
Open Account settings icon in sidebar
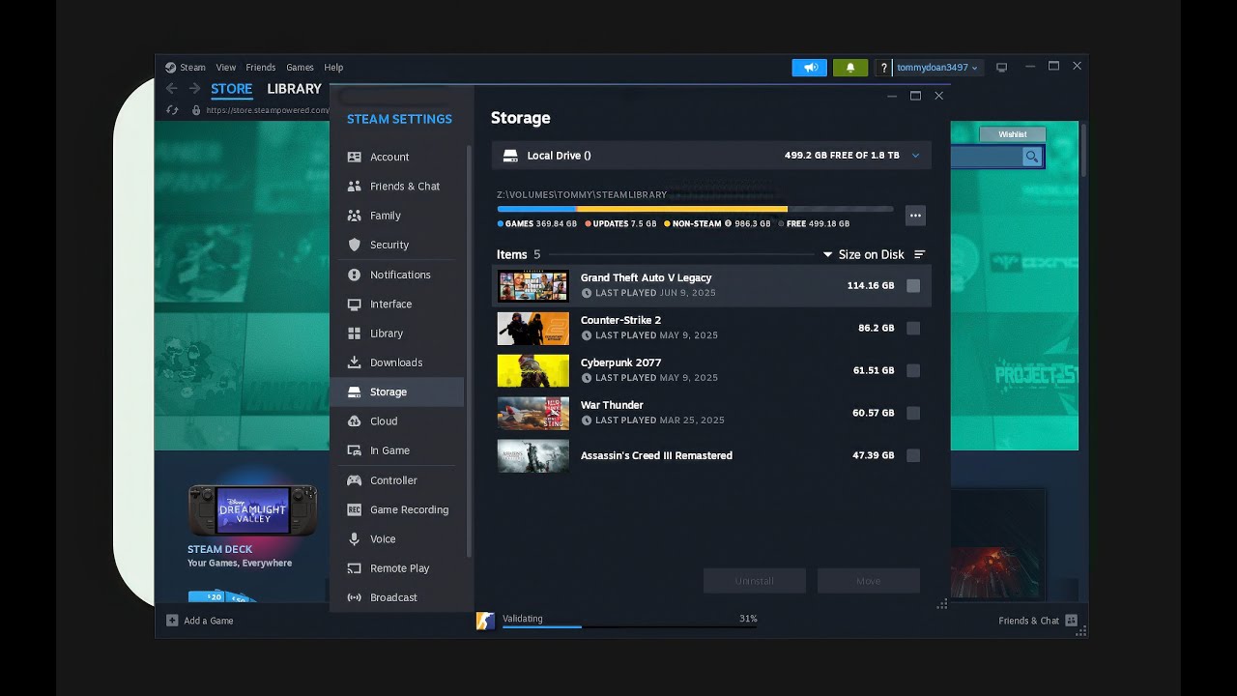(x=354, y=157)
